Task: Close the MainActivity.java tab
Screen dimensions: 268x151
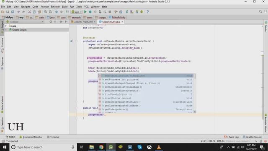Action: click(122, 22)
